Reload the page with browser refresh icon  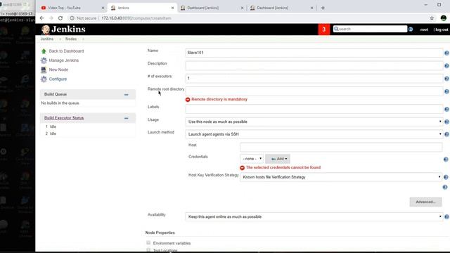tap(60, 18)
